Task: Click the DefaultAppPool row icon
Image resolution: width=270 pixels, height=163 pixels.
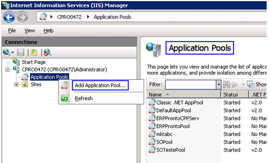Action: (x=152, y=110)
